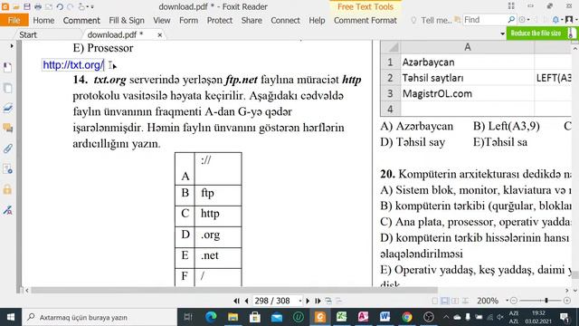Viewport: 579px width, 326px height.
Task: Go to the next page
Action: coord(308,301)
